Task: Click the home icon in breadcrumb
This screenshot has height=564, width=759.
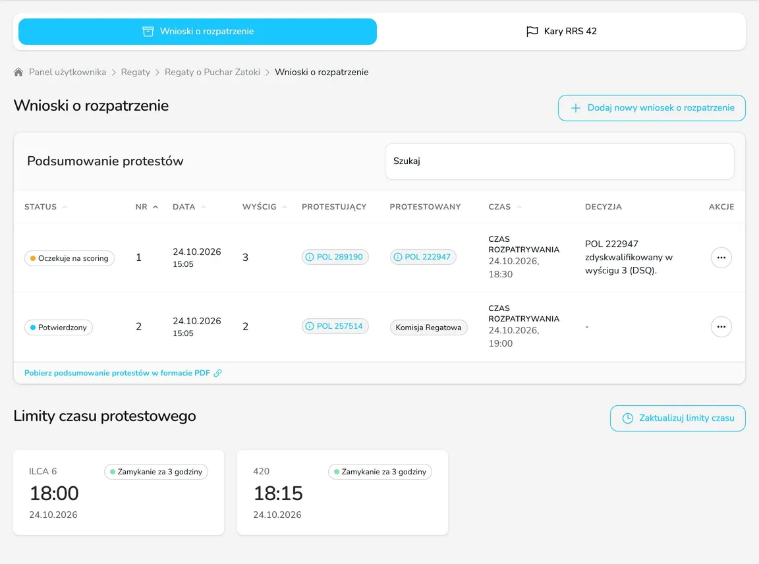Action: [x=18, y=72]
